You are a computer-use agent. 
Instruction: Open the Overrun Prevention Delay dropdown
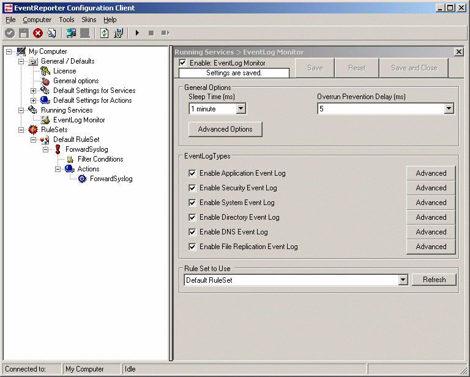[449, 109]
